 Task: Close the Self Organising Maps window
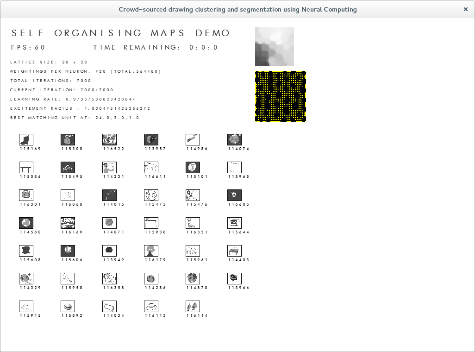pyautogui.click(x=466, y=9)
